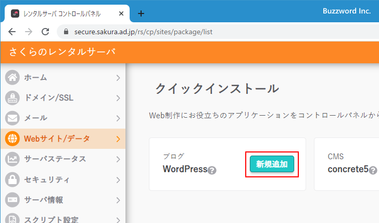Click the Web制作にお役立ち description text
The height and width of the screenshot is (223, 379).
[264, 115]
